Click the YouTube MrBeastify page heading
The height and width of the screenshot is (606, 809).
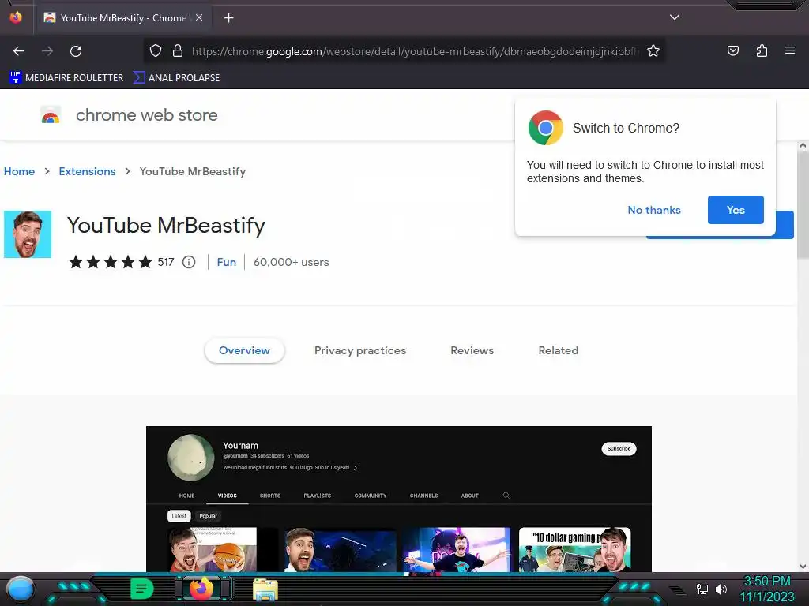click(x=166, y=225)
